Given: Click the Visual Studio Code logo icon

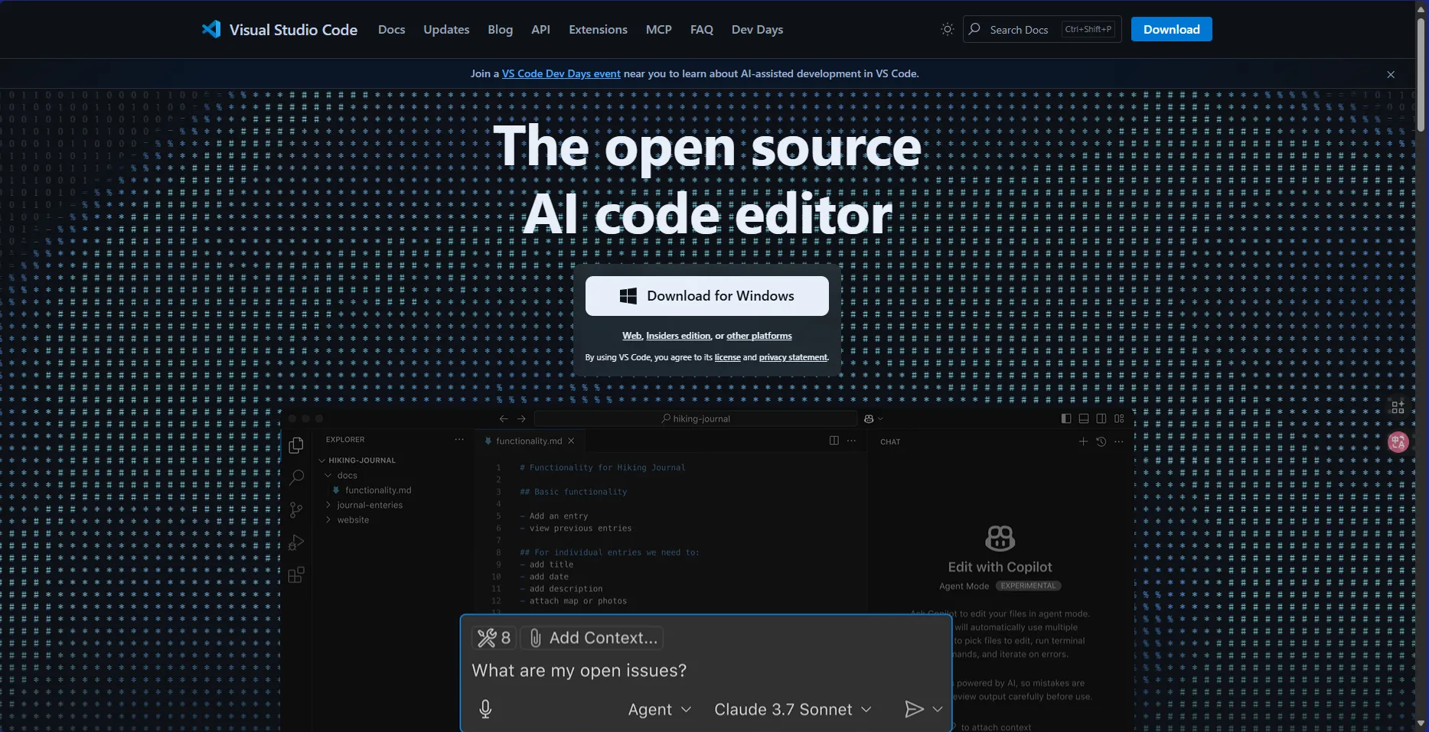Looking at the screenshot, I should tap(211, 29).
